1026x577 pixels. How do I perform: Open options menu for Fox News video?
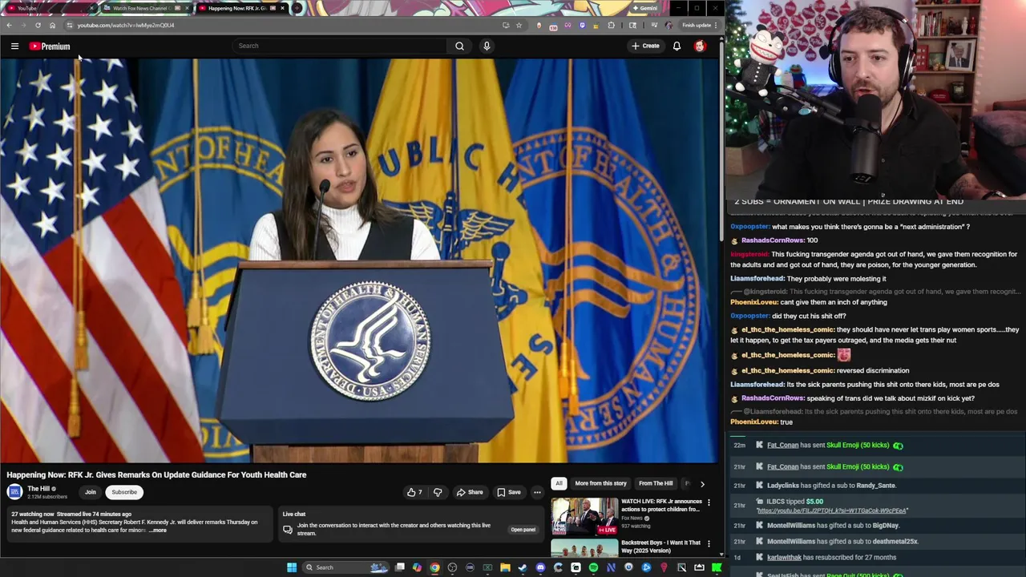pos(709,502)
